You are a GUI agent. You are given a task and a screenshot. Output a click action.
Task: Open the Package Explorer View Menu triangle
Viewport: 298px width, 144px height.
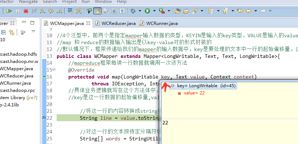[x=33, y=31]
